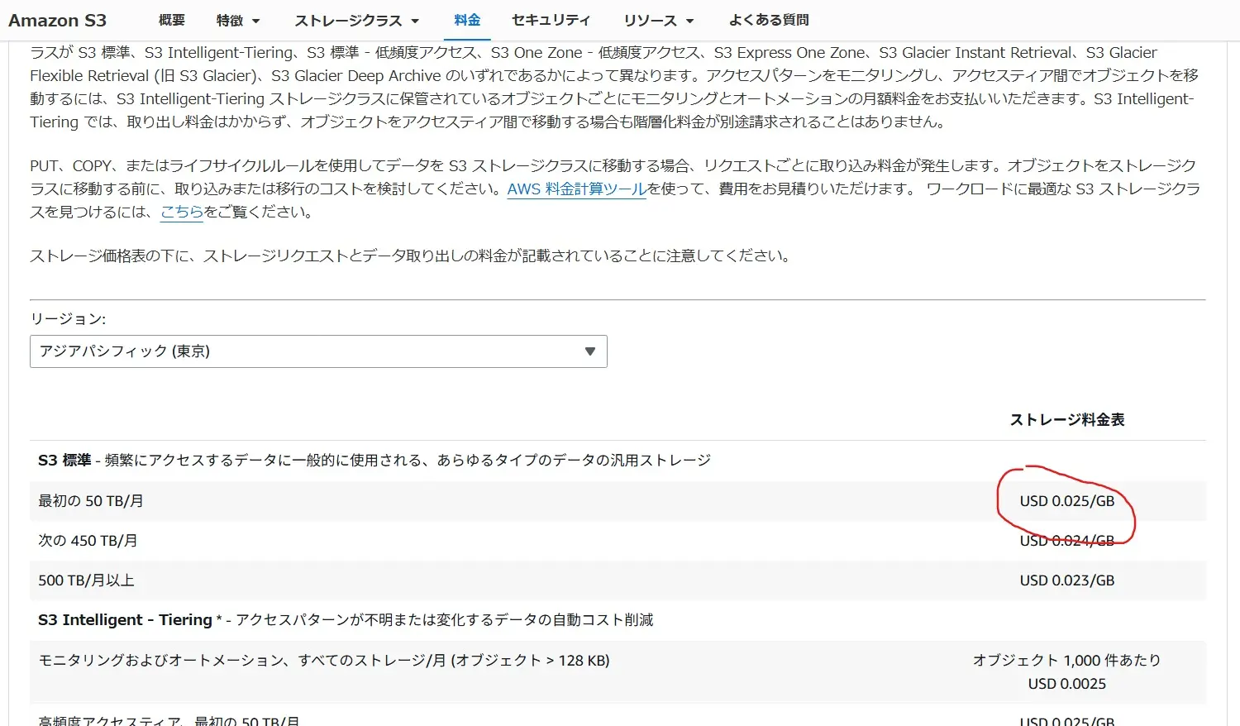Image resolution: width=1240 pixels, height=726 pixels.
Task: Select the 料金 tab
Action: pos(467,20)
